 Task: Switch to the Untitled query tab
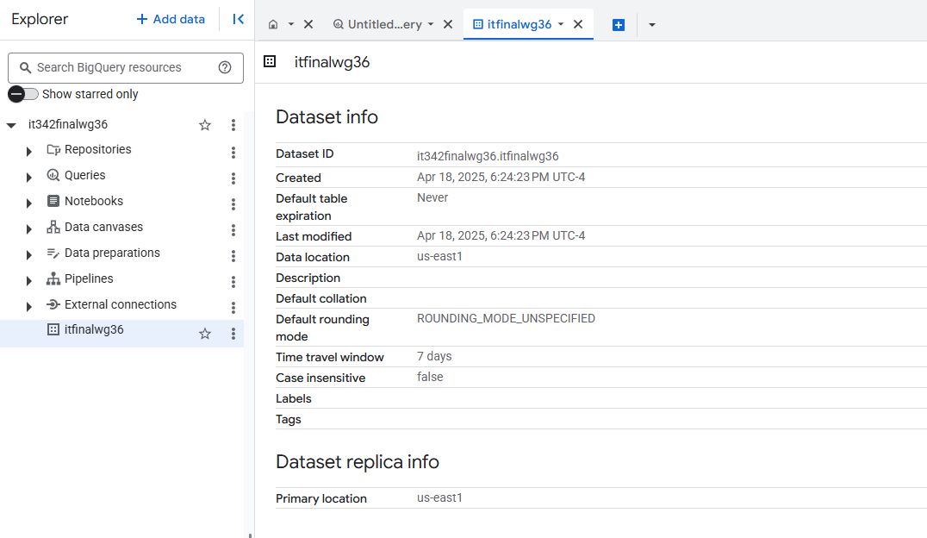click(x=384, y=24)
